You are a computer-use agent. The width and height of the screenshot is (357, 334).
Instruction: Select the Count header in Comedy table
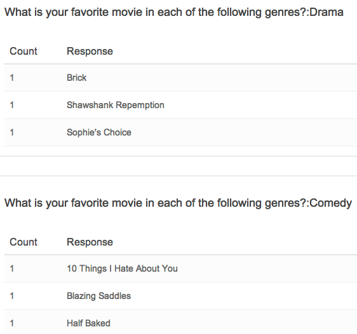(x=24, y=242)
